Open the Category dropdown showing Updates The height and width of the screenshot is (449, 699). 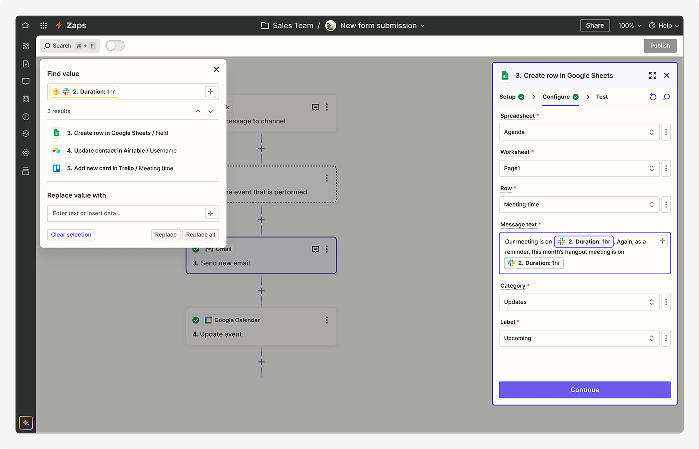(578, 302)
